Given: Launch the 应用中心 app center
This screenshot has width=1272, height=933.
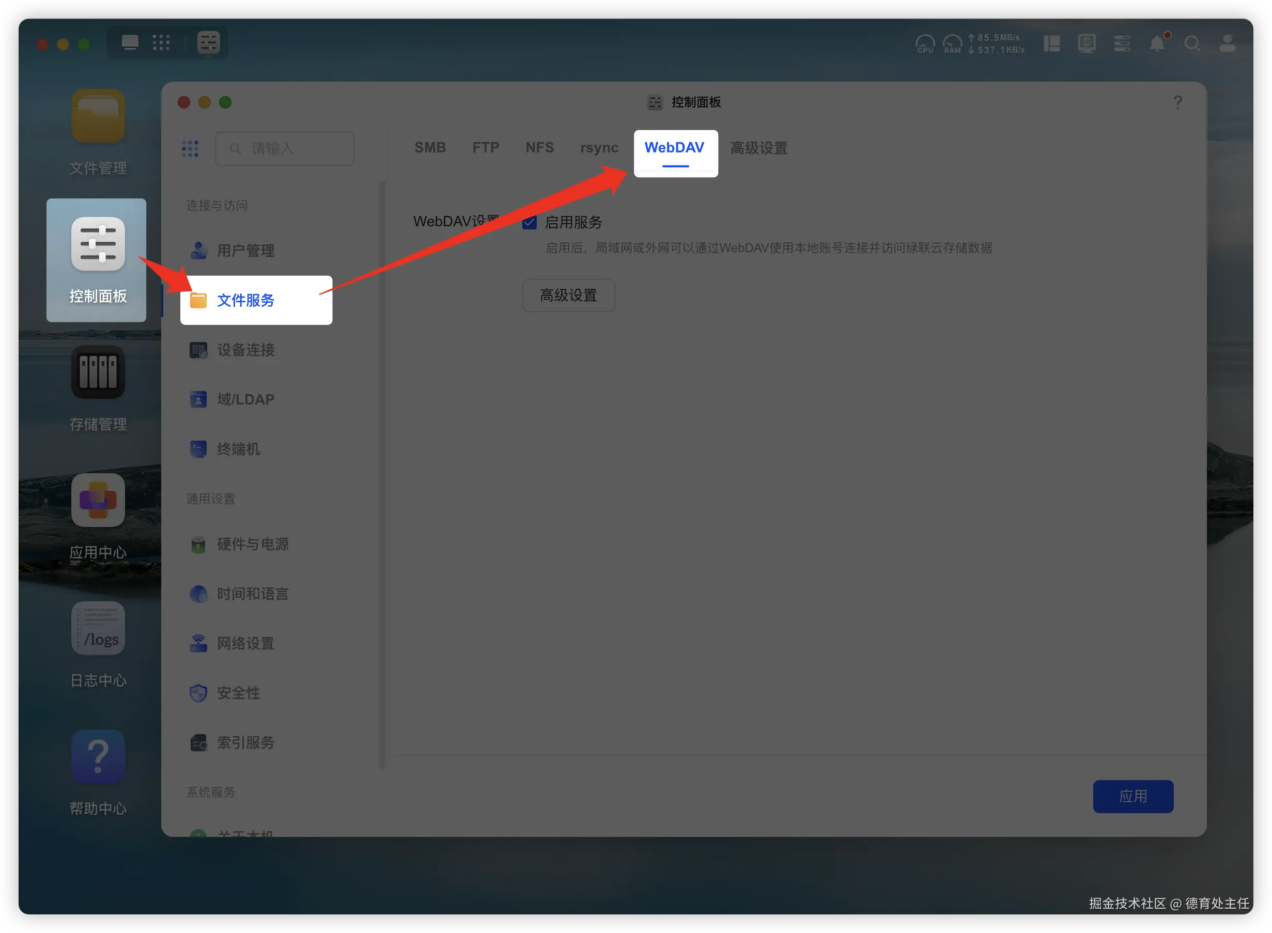Looking at the screenshot, I should (x=98, y=501).
